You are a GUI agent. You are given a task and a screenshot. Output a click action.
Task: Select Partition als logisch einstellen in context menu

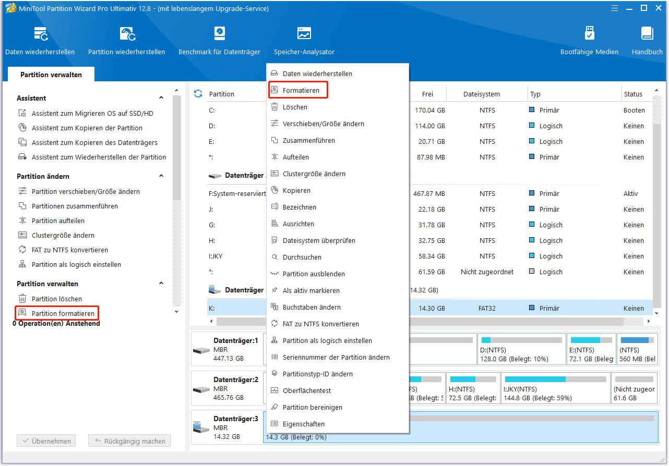pyautogui.click(x=327, y=340)
